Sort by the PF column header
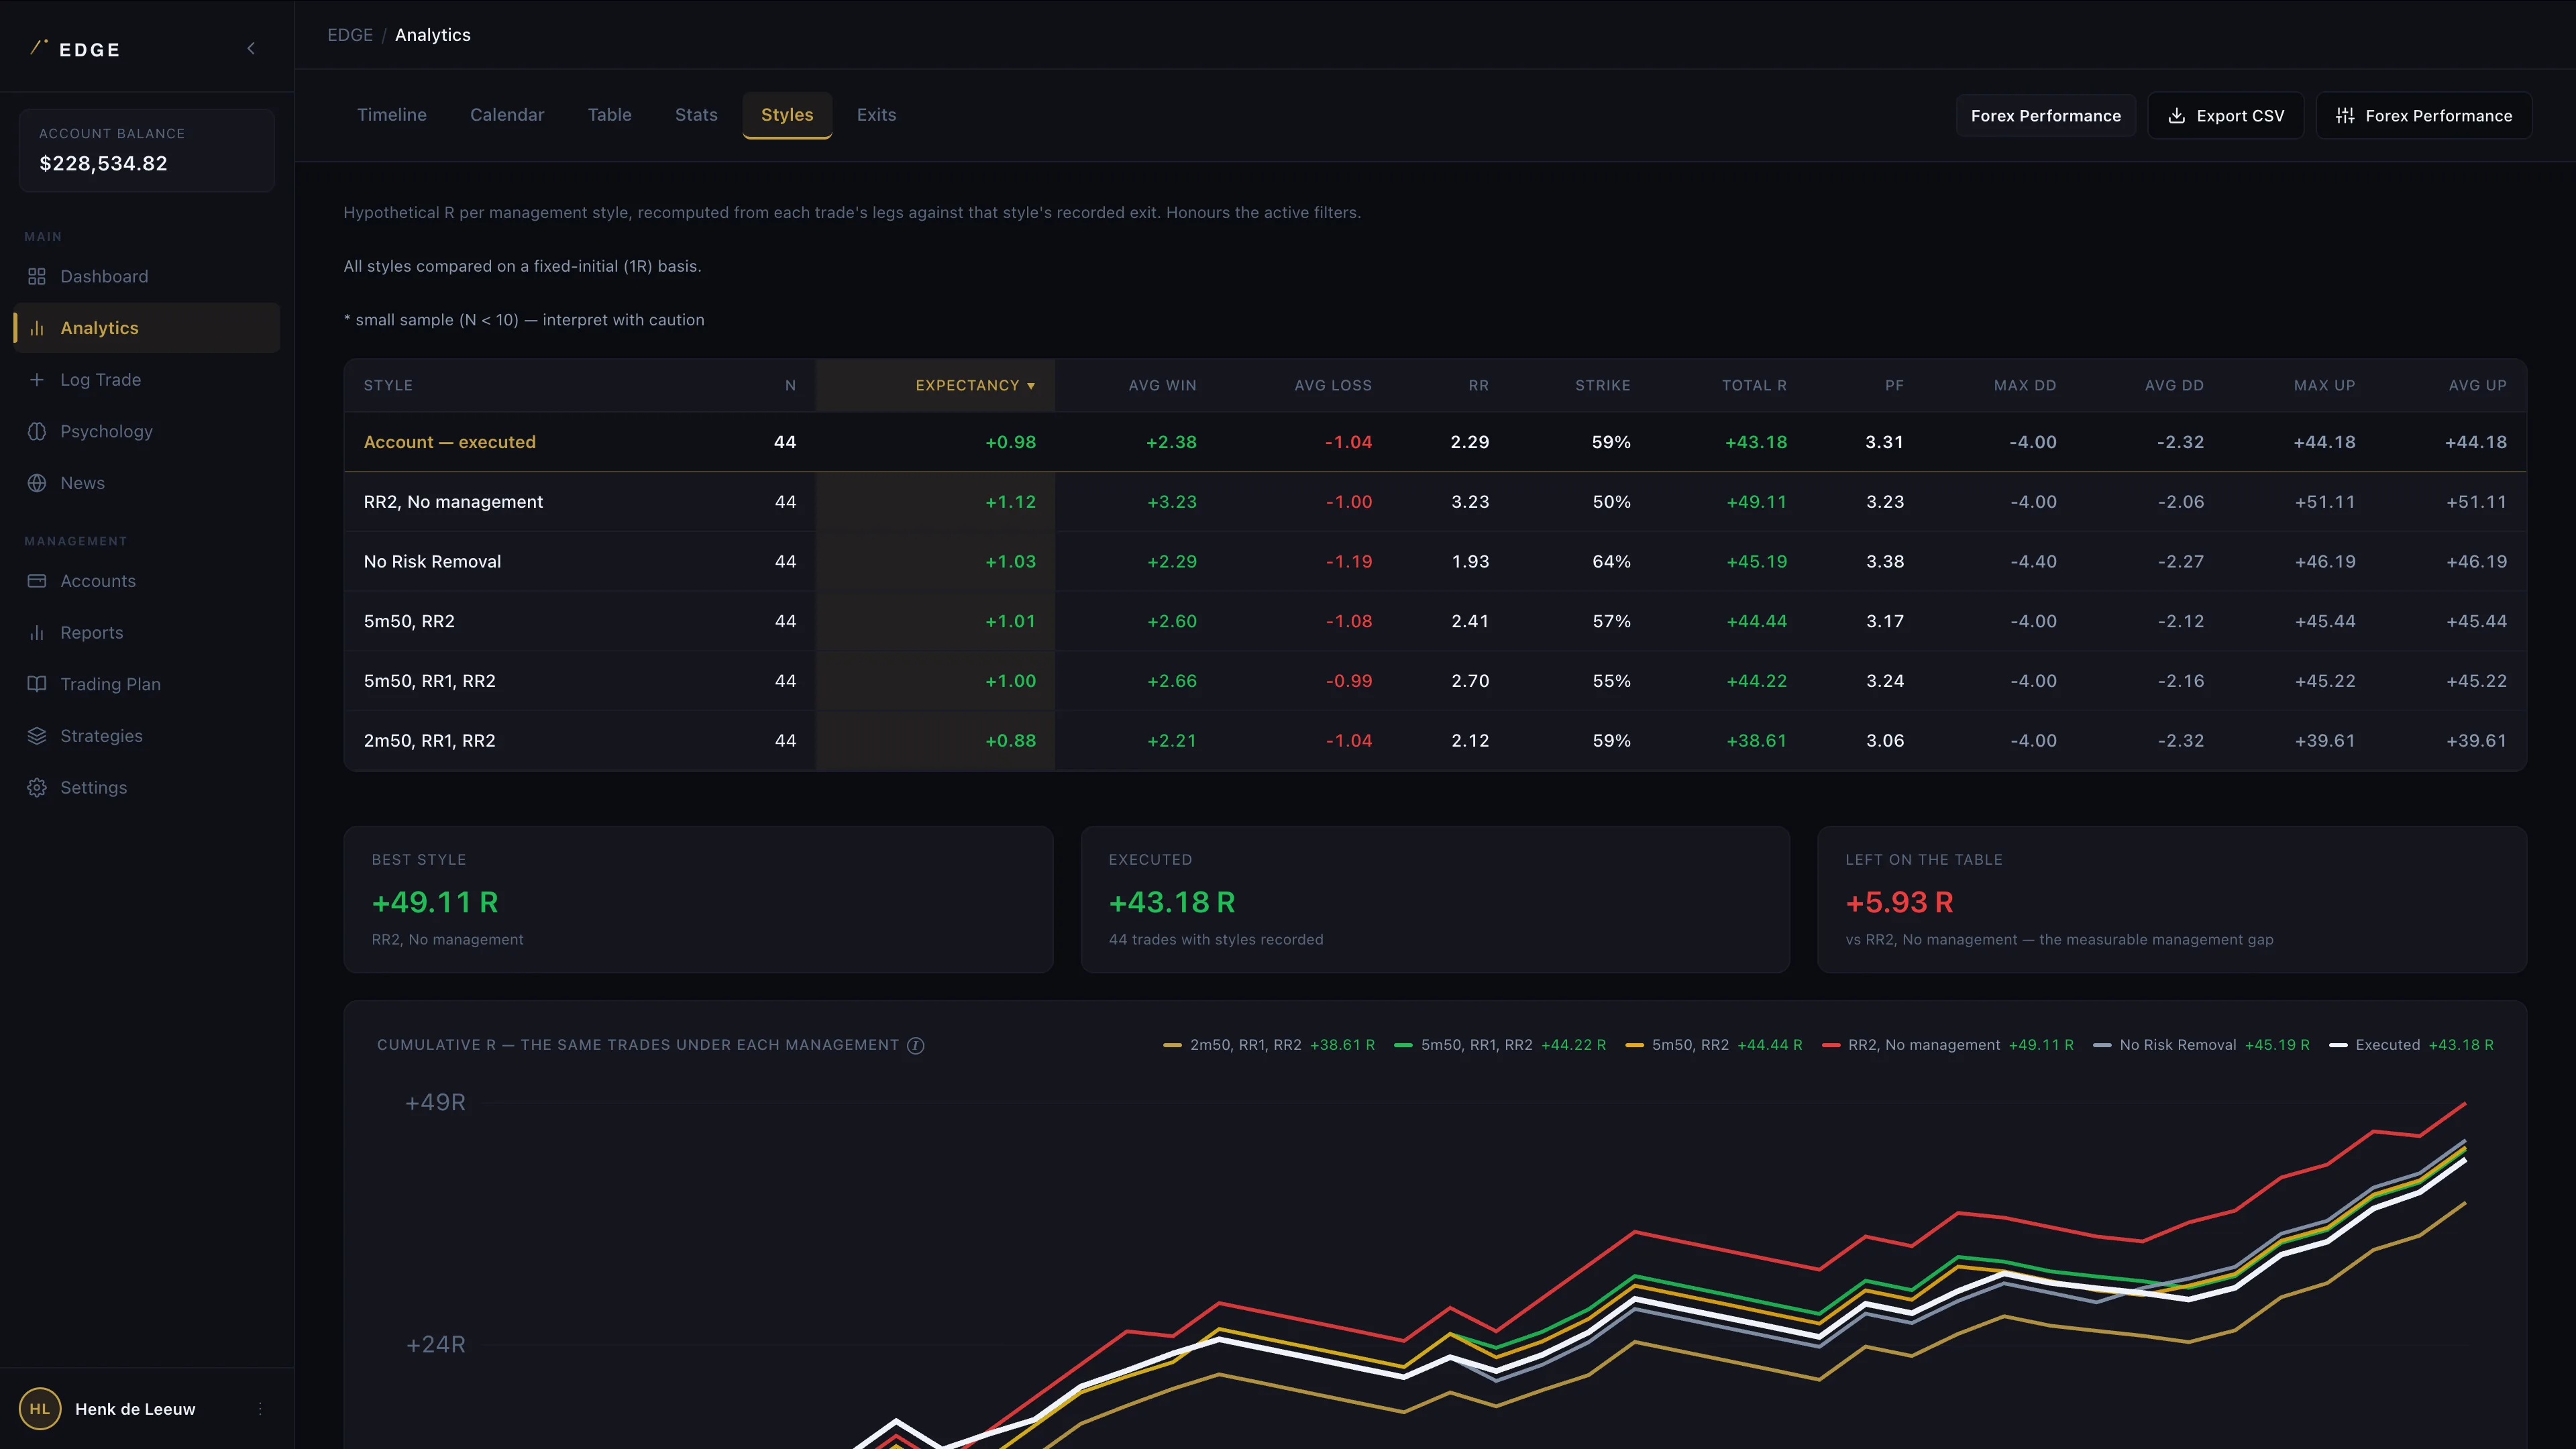Image resolution: width=2576 pixels, height=1449 pixels. [x=1894, y=385]
